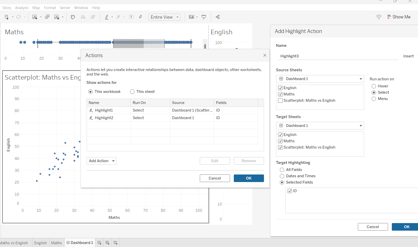Click the Duplicate sheet toolbar icon
418x247 pixels.
point(47,17)
